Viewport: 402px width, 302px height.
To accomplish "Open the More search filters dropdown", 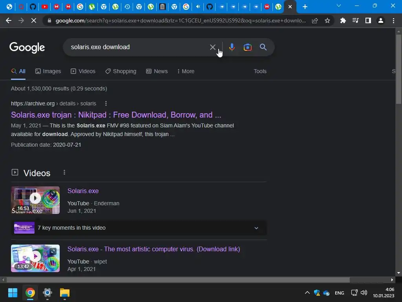I will pyautogui.click(x=186, y=72).
